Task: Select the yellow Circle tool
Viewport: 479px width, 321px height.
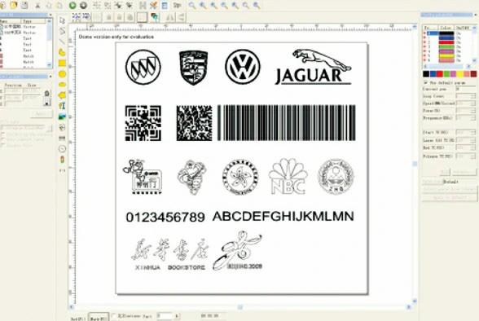Action: (62, 74)
